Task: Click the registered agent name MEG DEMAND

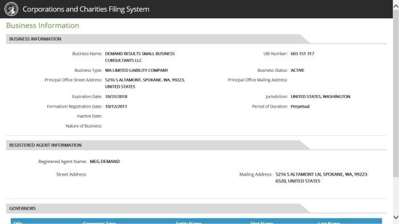Action: coord(105,161)
